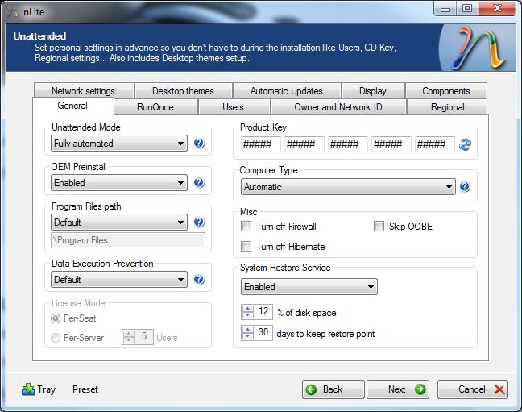Click the fifth Product Key field
Image resolution: width=522 pixels, height=412 pixels.
[435, 144]
